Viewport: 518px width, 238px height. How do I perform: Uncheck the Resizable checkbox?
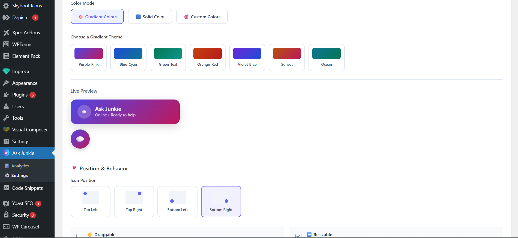click(298, 236)
